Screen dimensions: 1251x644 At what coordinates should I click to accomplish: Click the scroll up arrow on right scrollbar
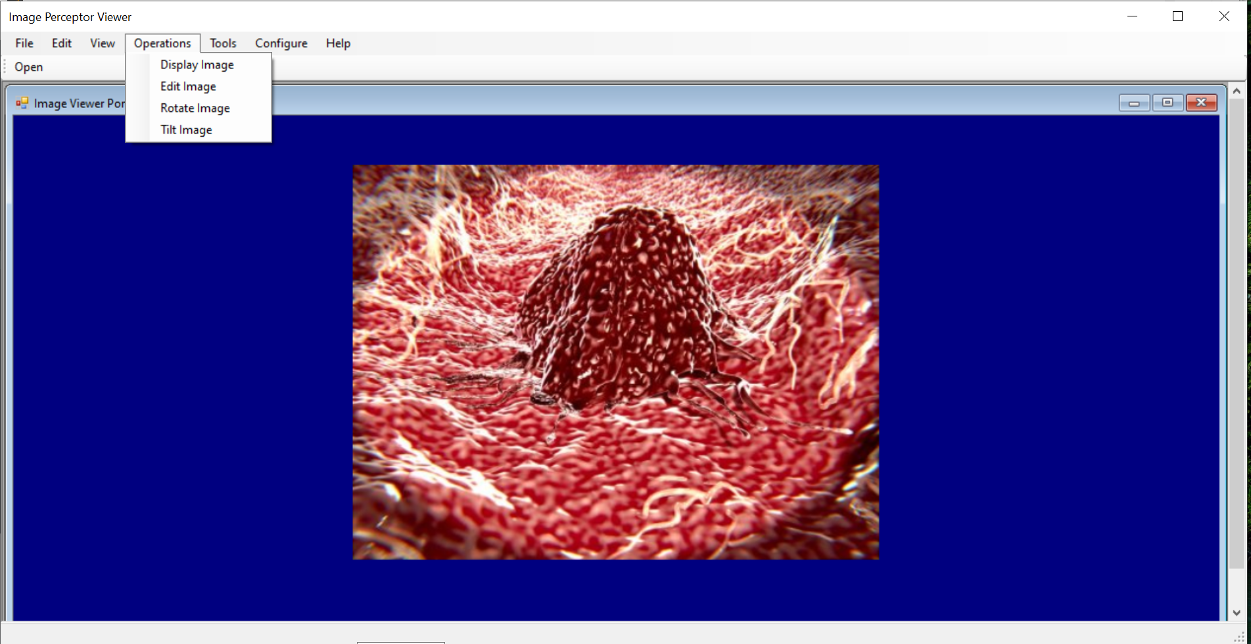[x=1237, y=91]
